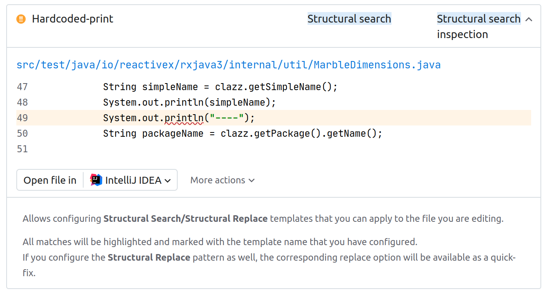The height and width of the screenshot is (296, 549).
Task: Click the IntelliJ IDEA logo icon
Action: pos(96,180)
